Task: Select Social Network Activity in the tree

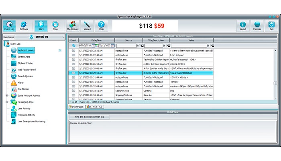Action: click(29, 96)
